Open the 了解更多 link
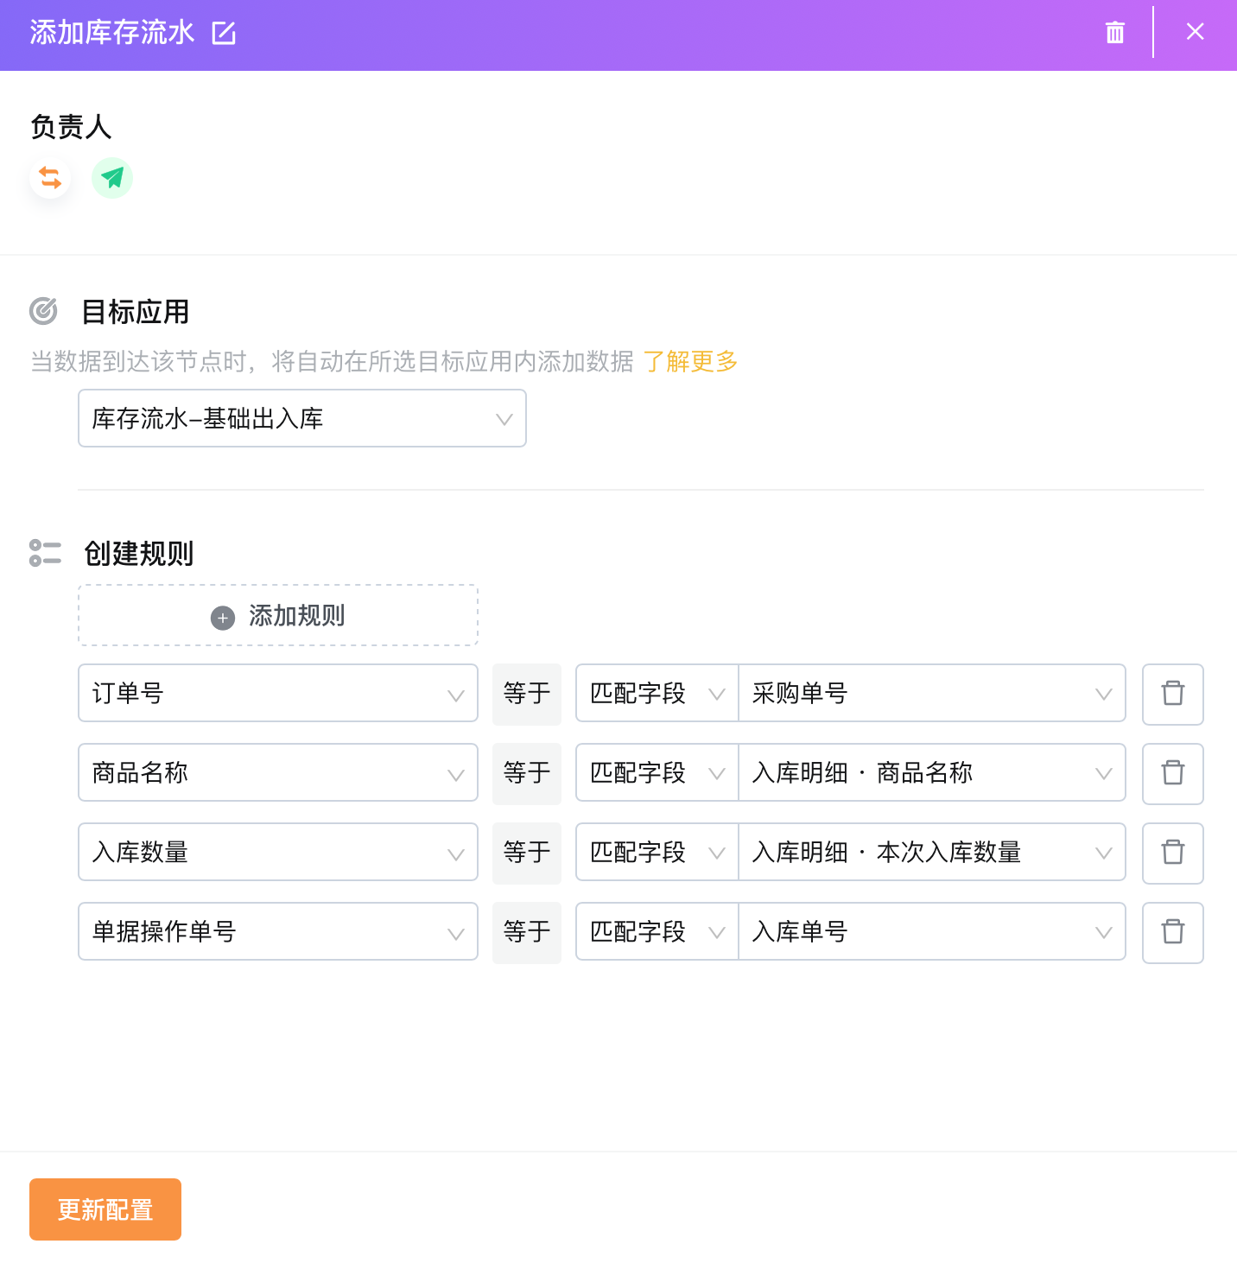The width and height of the screenshot is (1237, 1263). (x=690, y=361)
